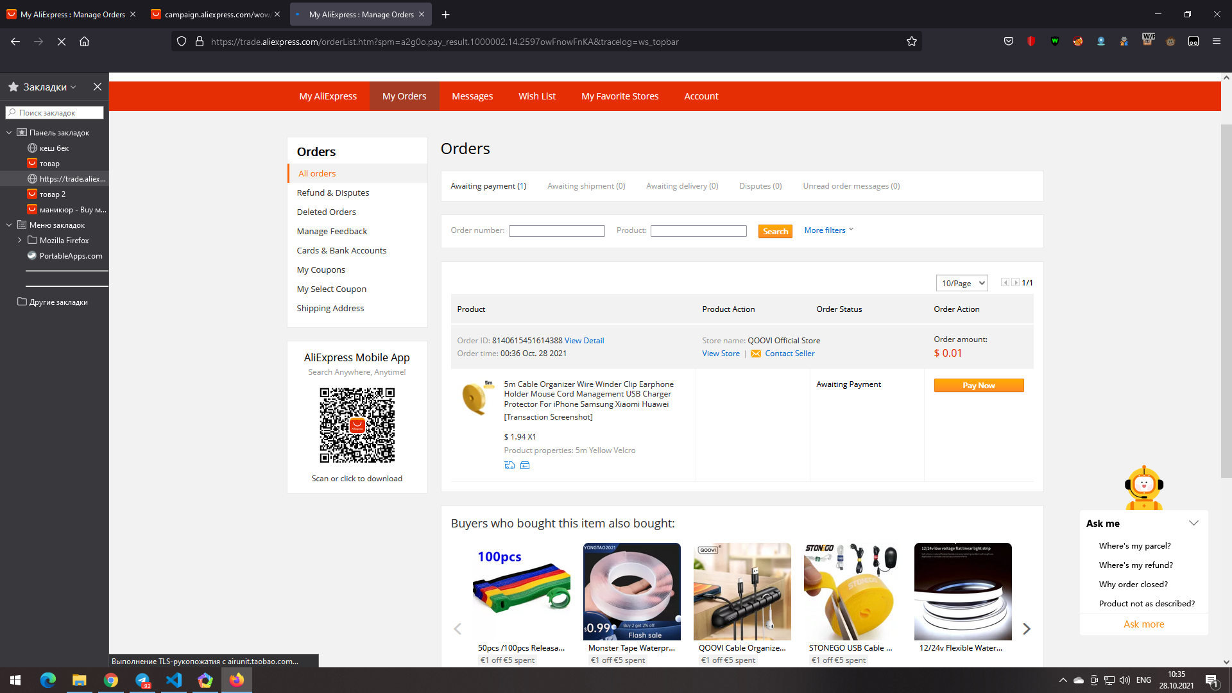
Task: Open the кеш бек bookmark
Action: (54, 148)
